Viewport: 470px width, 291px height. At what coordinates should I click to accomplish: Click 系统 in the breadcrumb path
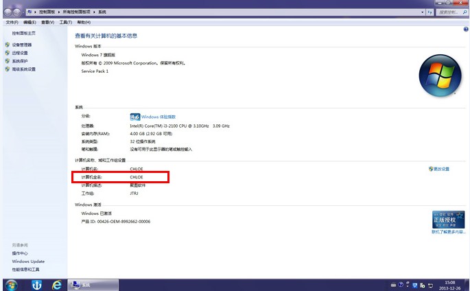(102, 12)
